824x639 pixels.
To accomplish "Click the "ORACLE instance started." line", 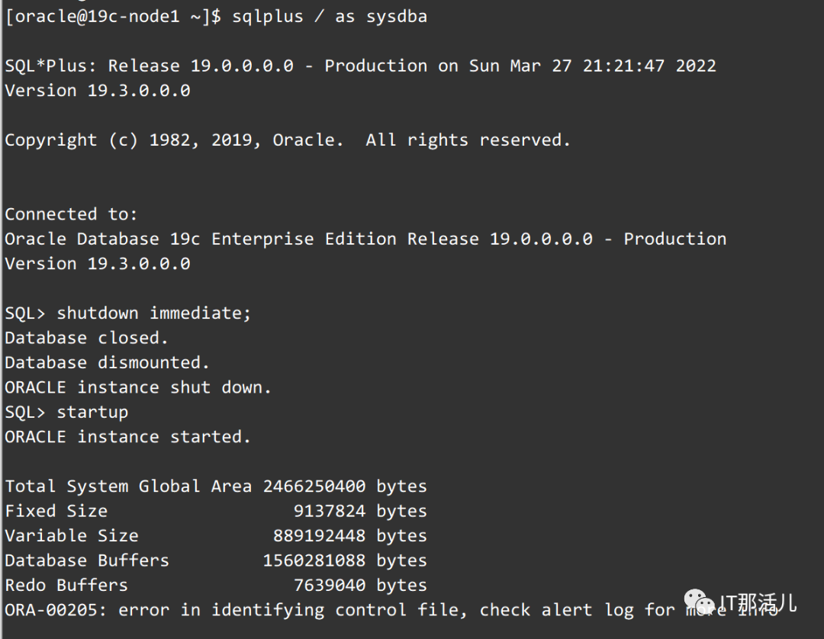I will (x=127, y=437).
